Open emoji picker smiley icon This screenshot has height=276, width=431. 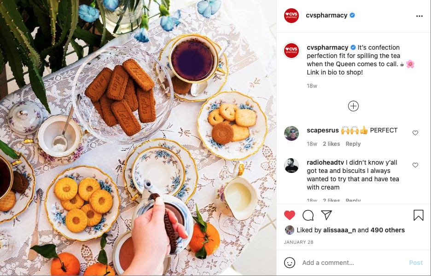(x=290, y=263)
